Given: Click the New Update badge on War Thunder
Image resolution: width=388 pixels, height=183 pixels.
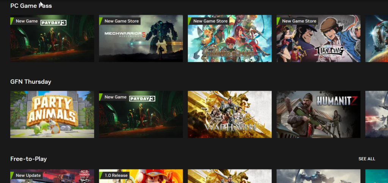Looking at the screenshot, I should pyautogui.click(x=27, y=175).
